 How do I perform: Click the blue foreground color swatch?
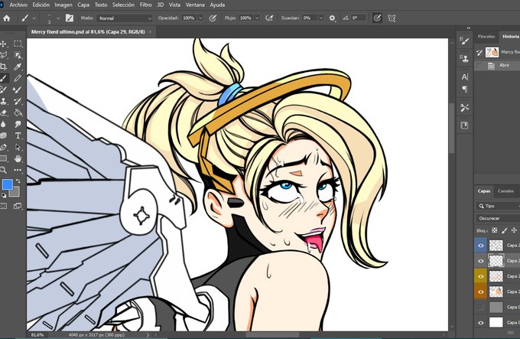click(7, 184)
